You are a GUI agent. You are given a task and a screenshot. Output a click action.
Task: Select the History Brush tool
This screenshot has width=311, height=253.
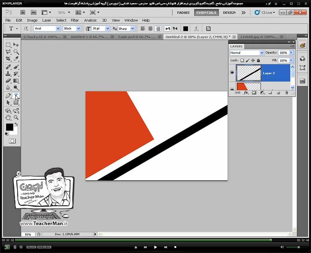16,74
